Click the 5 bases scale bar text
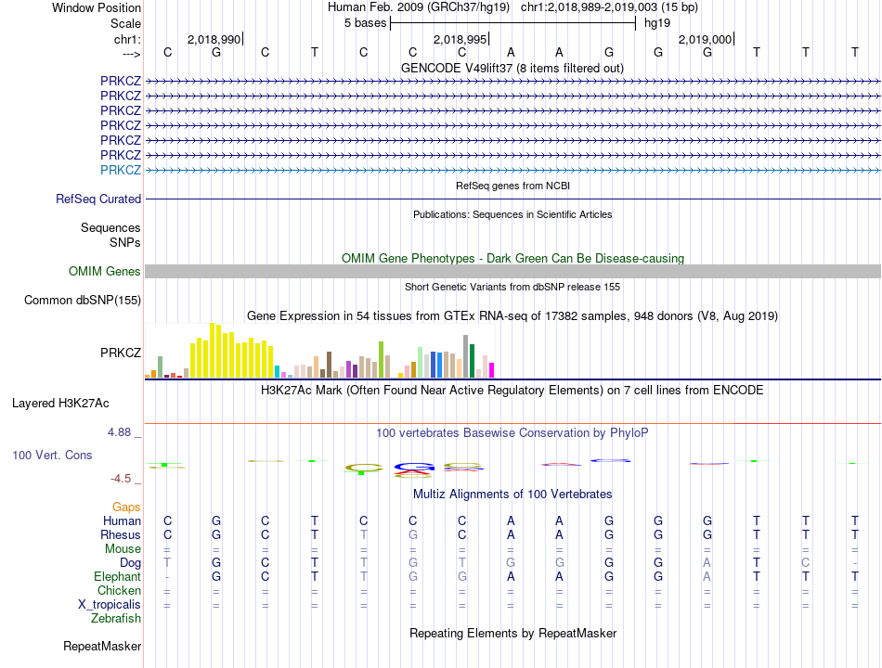882x668 pixels. [x=366, y=23]
